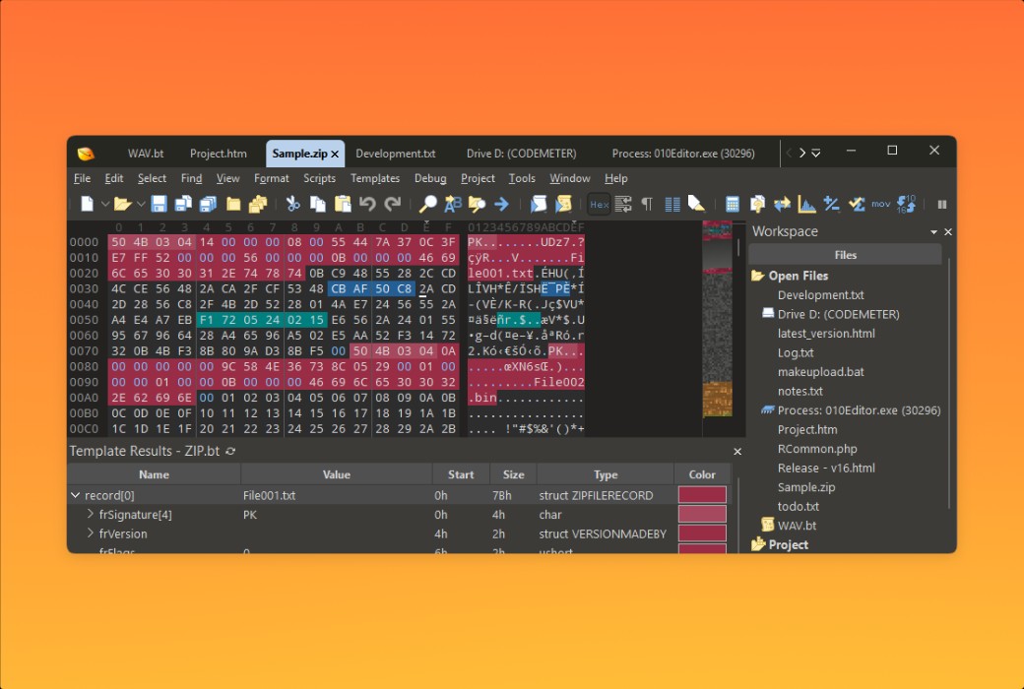Screen dimensions: 1024x689
Task: Open the Templates menu
Action: pos(375,178)
